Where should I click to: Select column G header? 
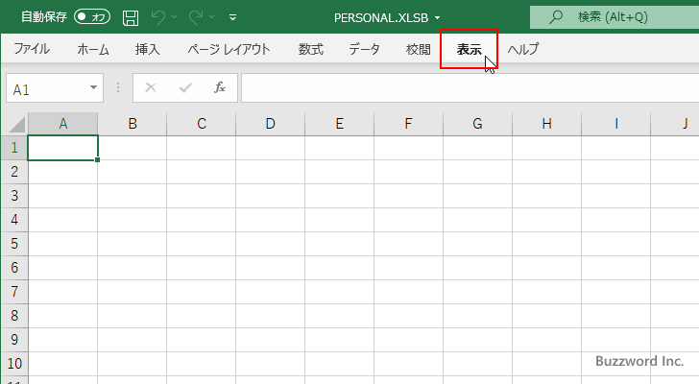click(477, 124)
